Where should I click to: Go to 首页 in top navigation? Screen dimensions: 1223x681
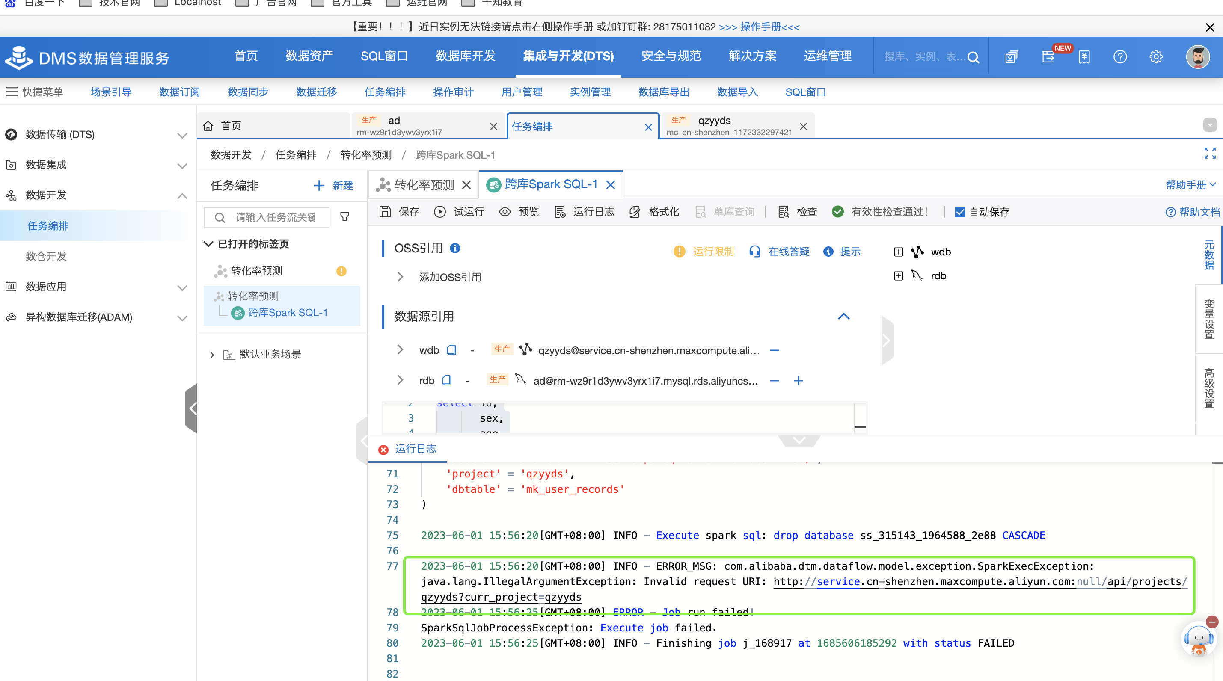tap(246, 56)
